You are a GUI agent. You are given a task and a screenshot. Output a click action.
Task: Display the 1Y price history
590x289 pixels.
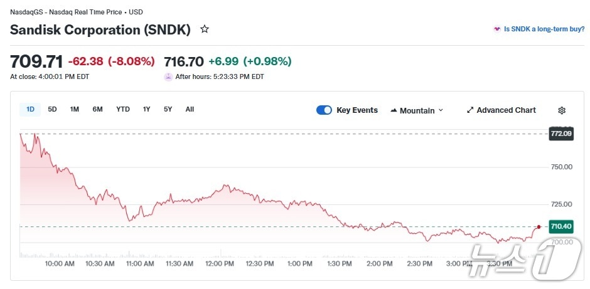(146, 109)
